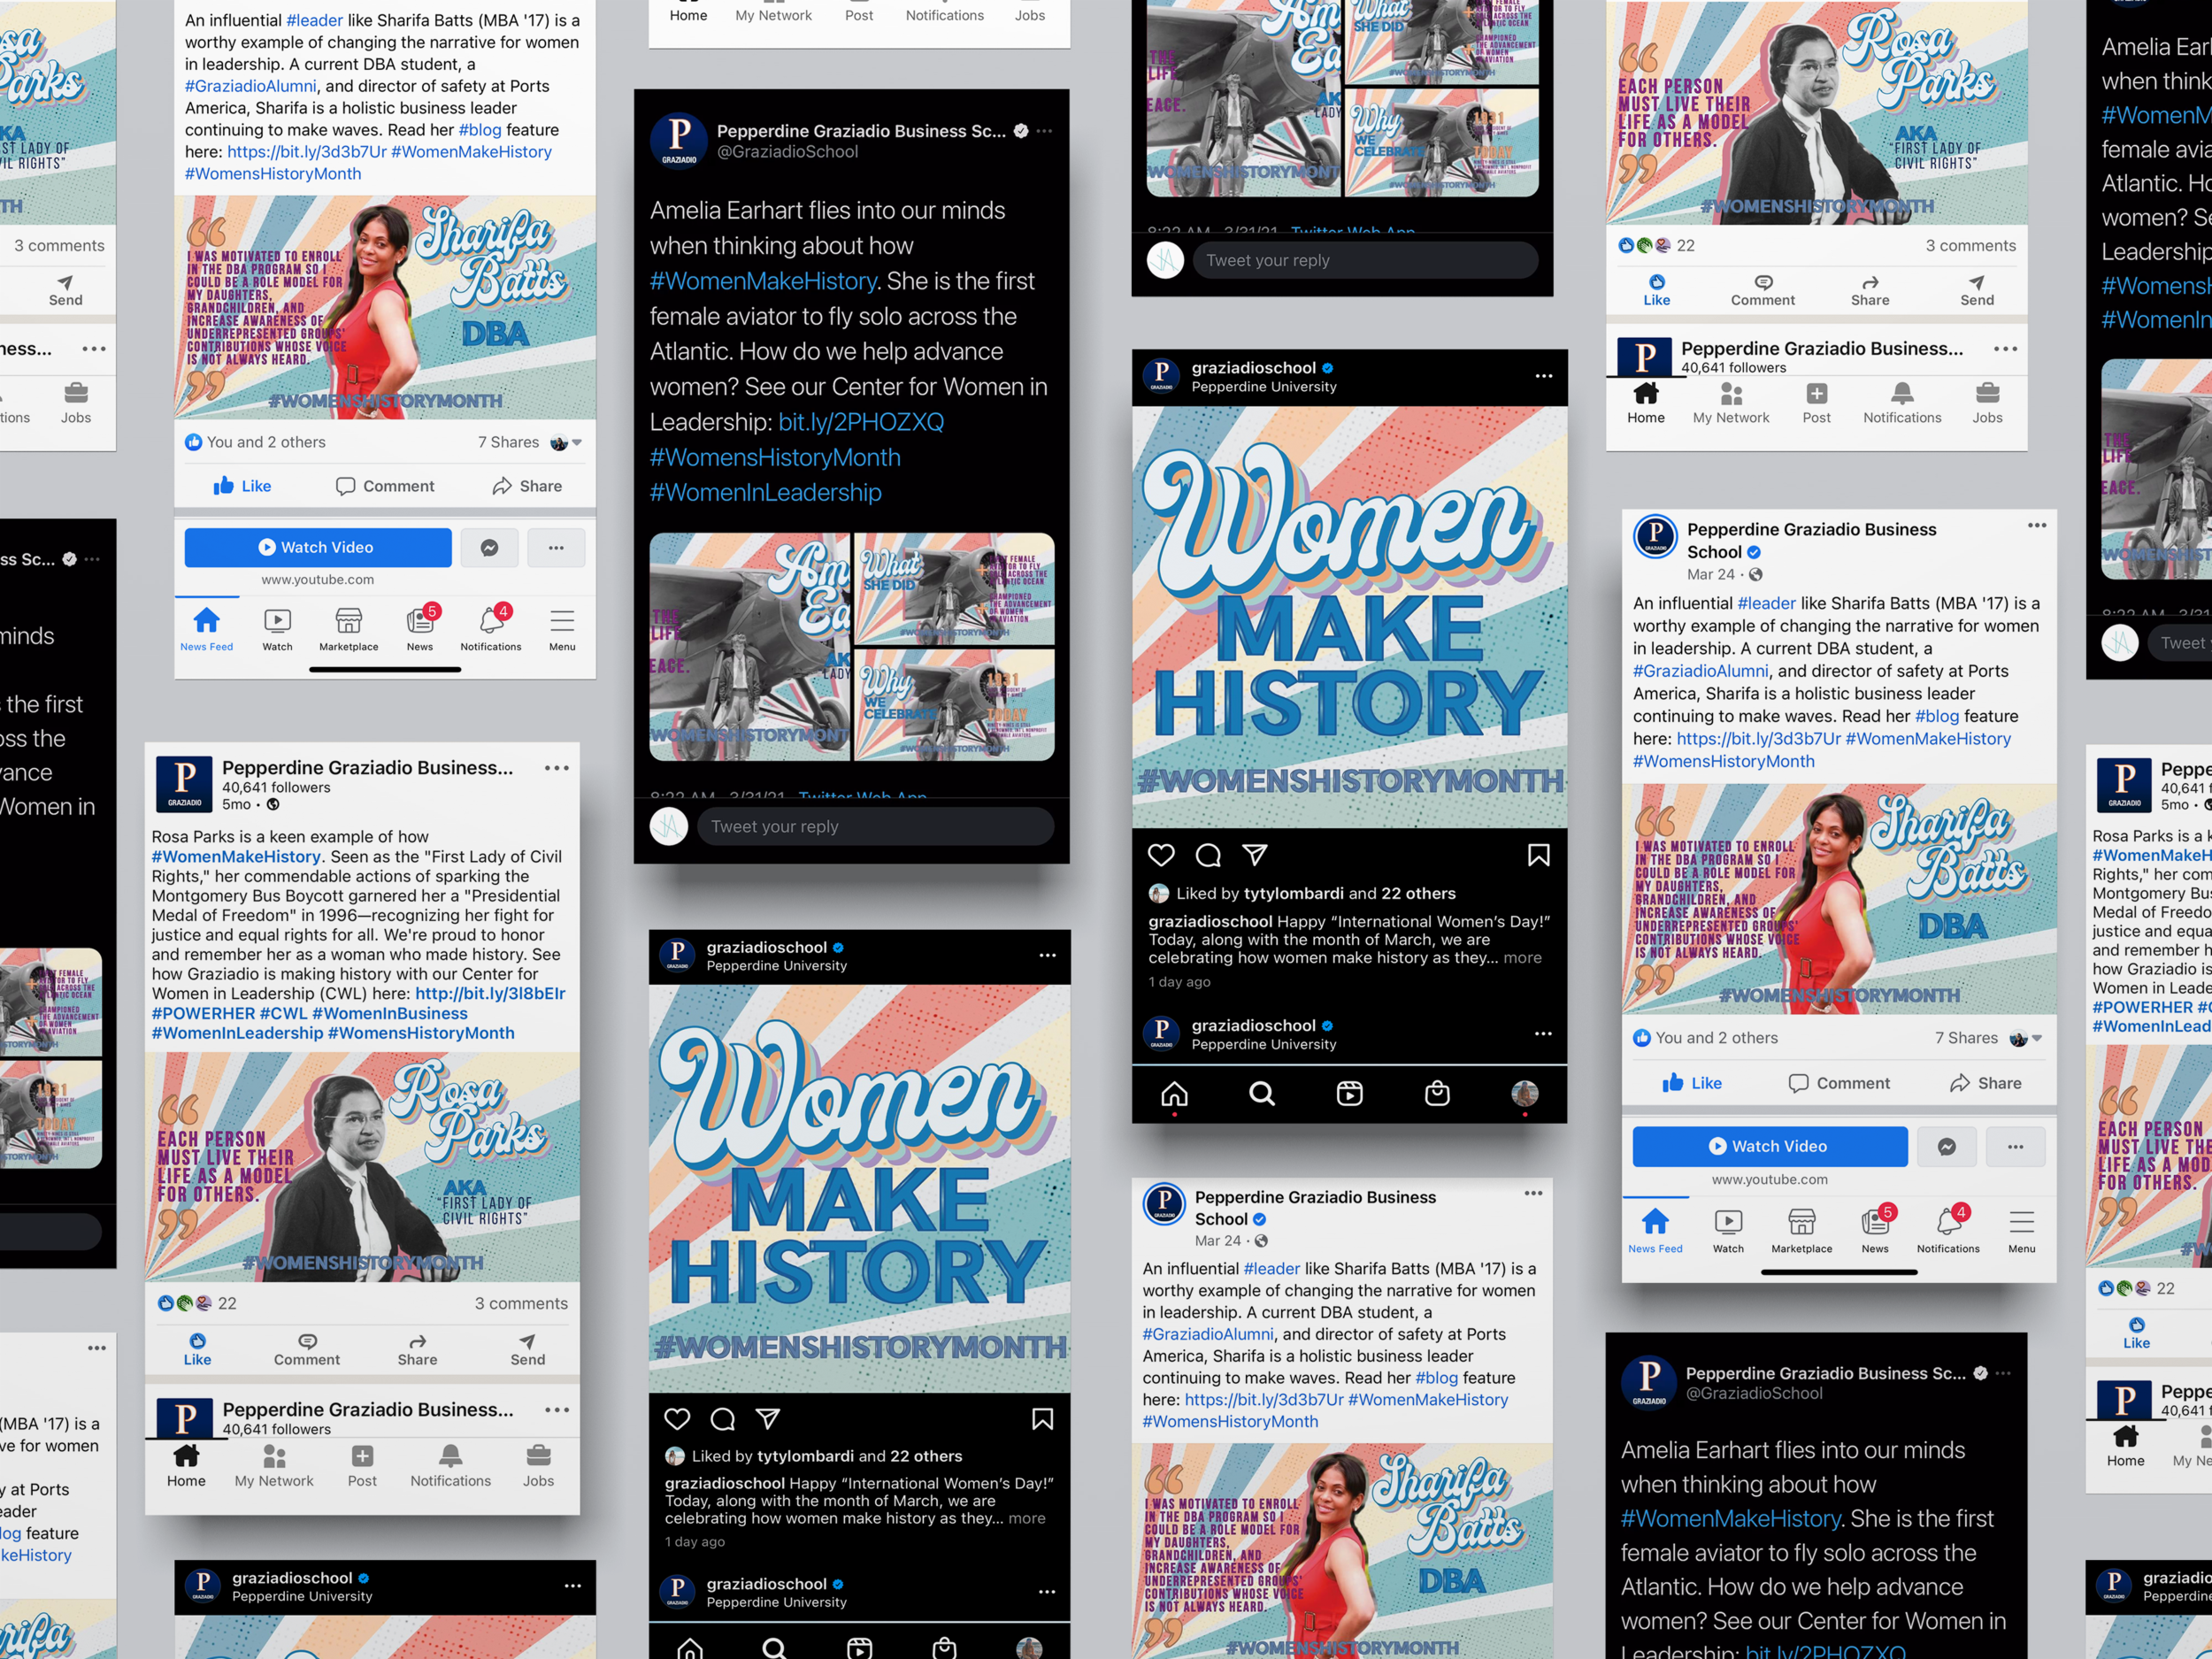Screen dimensions: 2212x1659
Task: Expand caption with more in center-right Instagram card
Action: (x=1522, y=958)
